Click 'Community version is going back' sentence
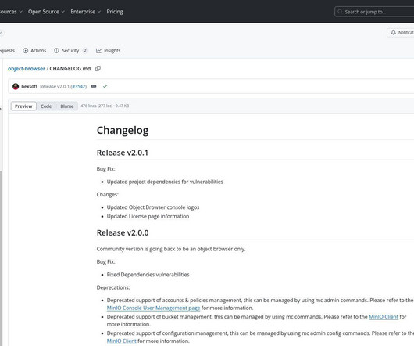Viewport: 414px width, 346px height. tap(171, 249)
